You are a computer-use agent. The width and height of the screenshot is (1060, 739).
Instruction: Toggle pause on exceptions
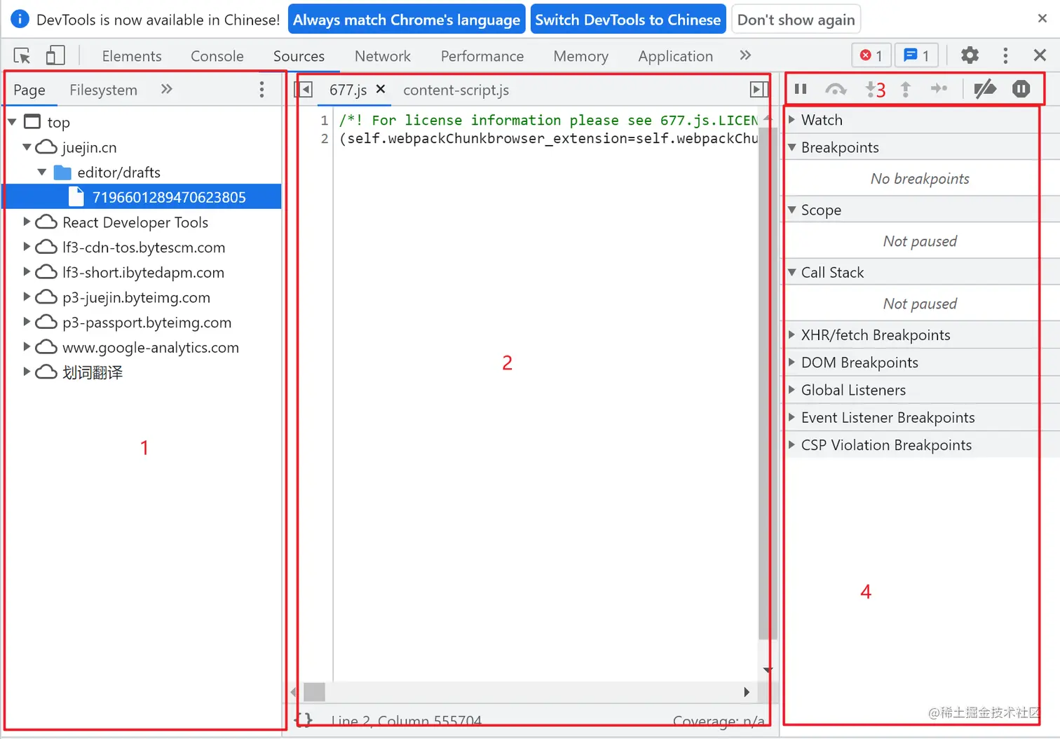tap(1021, 89)
